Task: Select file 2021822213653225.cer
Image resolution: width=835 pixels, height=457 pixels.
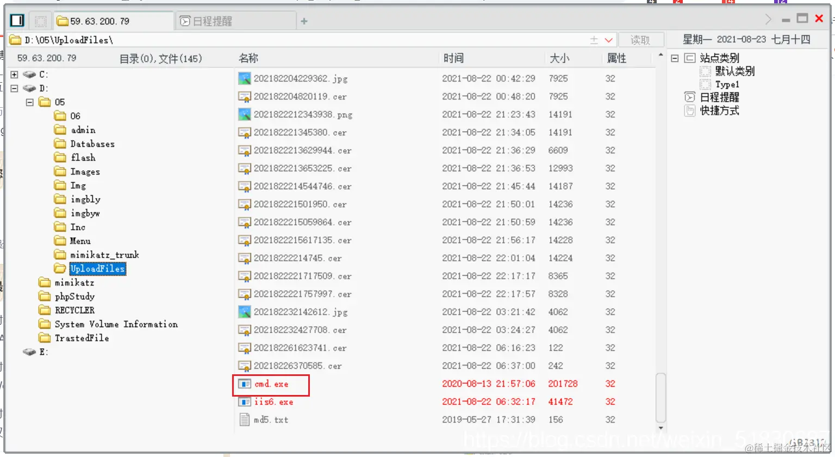Action: coord(303,168)
